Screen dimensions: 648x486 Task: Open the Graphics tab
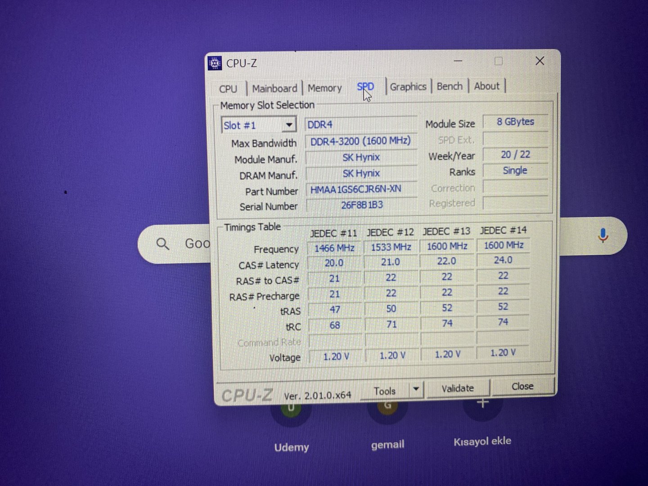tap(408, 86)
